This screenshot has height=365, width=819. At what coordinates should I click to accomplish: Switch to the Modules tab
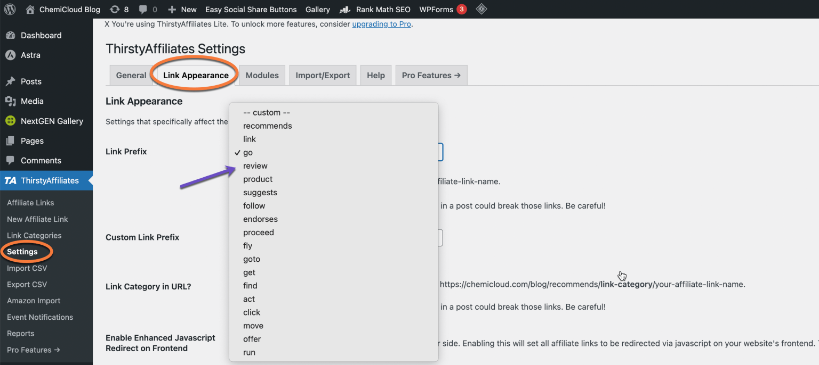[261, 75]
